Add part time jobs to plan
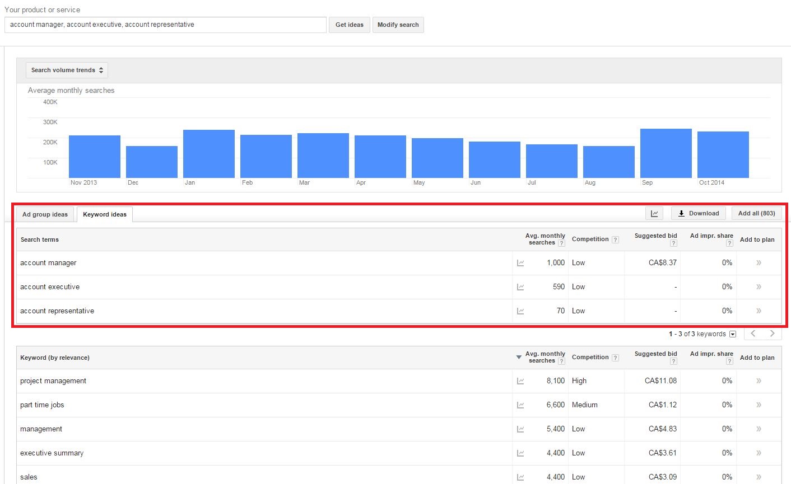Image resolution: width=791 pixels, height=484 pixels. pyautogui.click(x=759, y=405)
